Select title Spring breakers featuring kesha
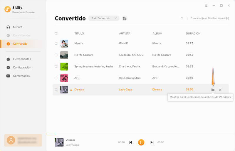 (x=94, y=67)
